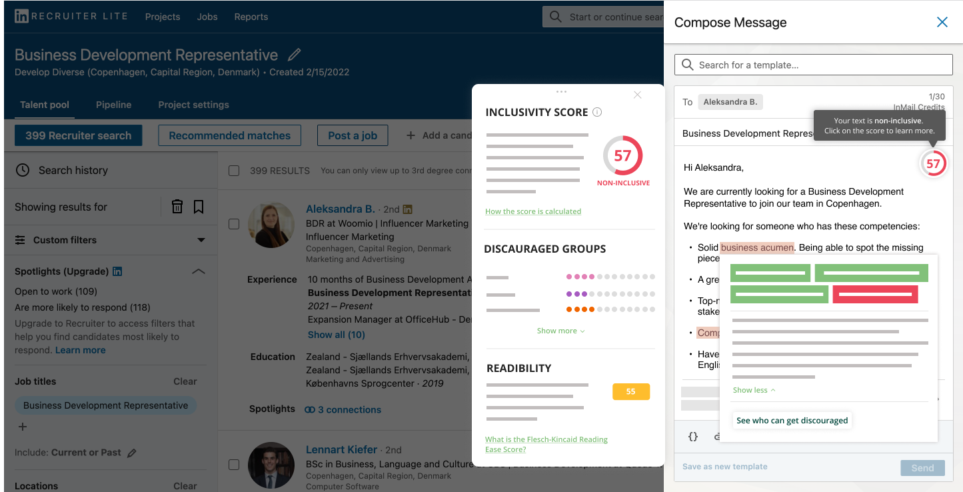Click the Post a job button
The height and width of the screenshot is (492, 963).
coord(353,135)
